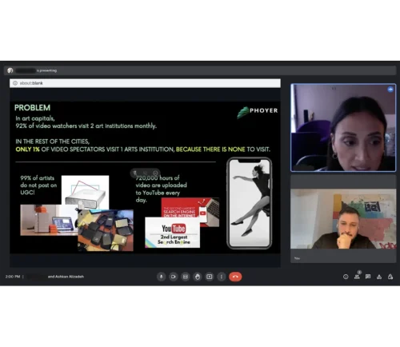This screenshot has height=347, width=400.
Task: Click the pin icon on the presentation overlay
Action: tap(135, 173)
